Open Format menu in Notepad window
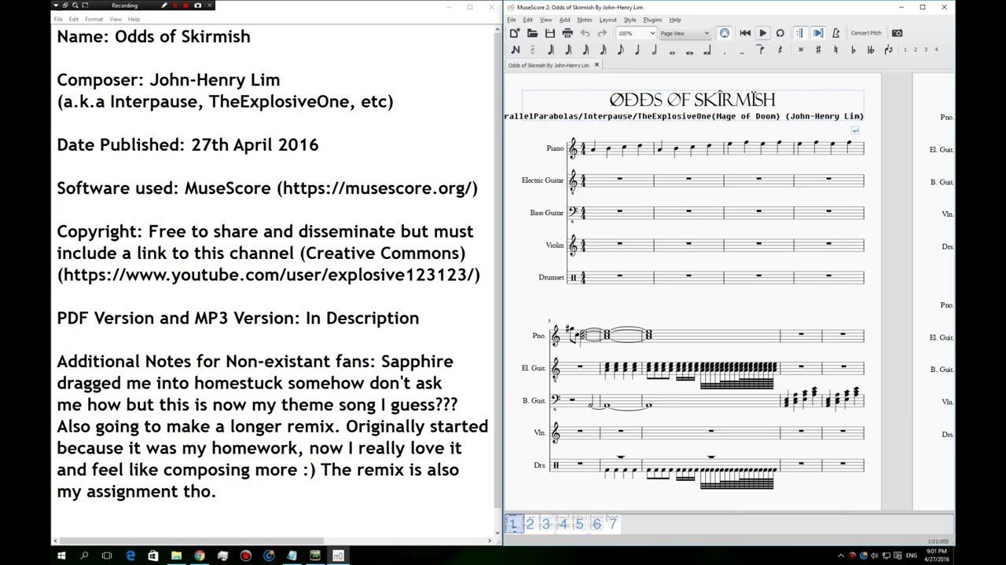The width and height of the screenshot is (1006, 565). point(94,19)
